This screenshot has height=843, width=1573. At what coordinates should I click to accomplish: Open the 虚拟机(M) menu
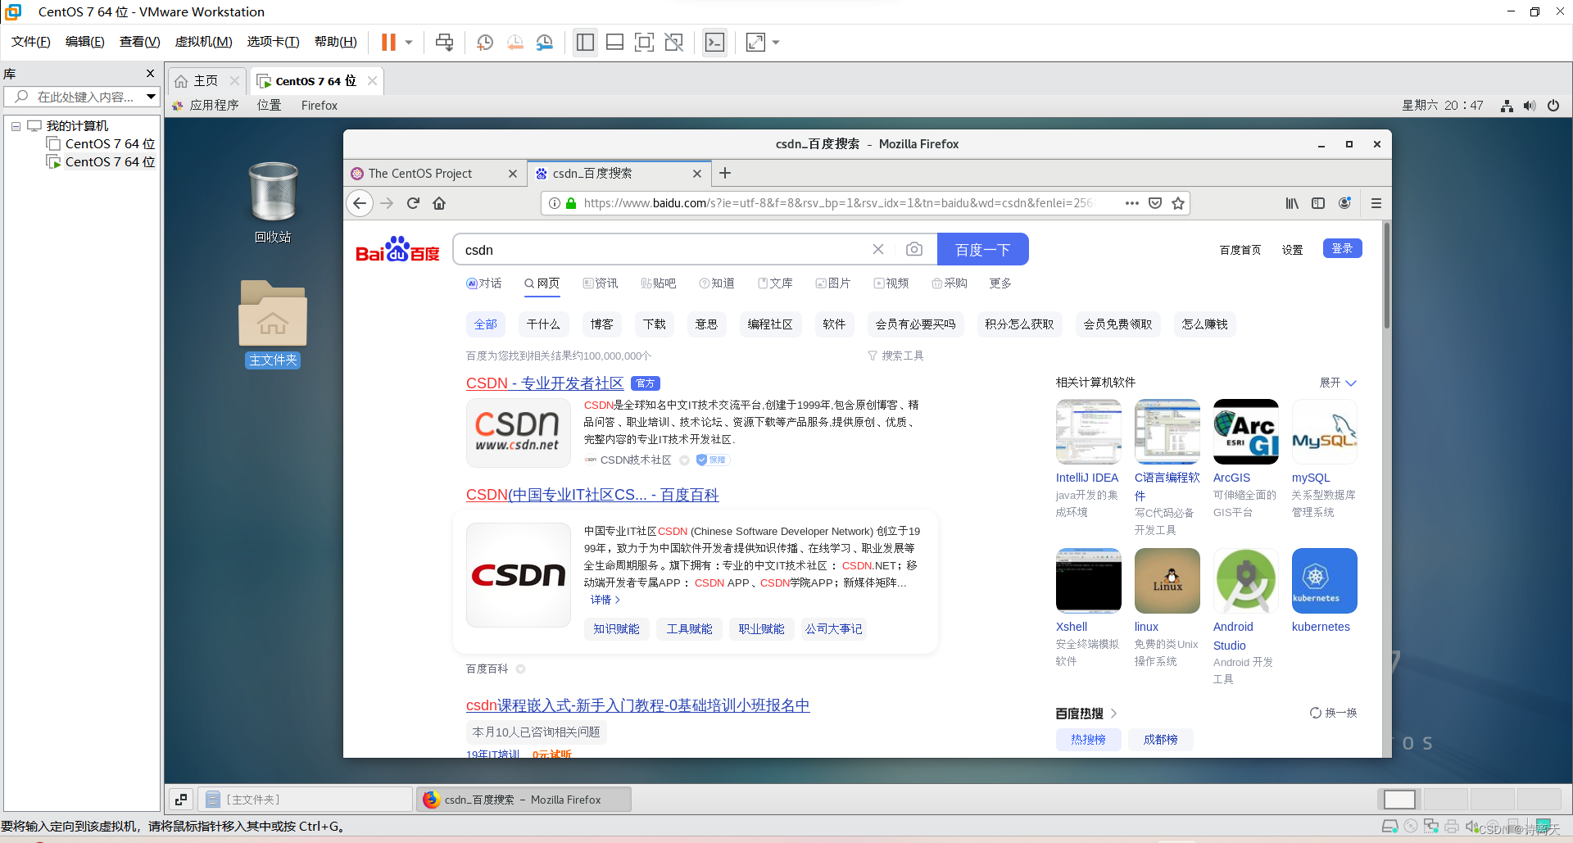tap(203, 42)
